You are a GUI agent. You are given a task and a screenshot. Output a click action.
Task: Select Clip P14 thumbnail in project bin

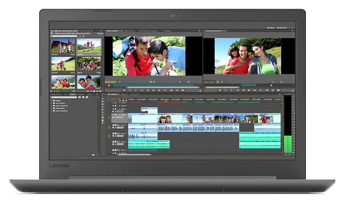pos(63,46)
